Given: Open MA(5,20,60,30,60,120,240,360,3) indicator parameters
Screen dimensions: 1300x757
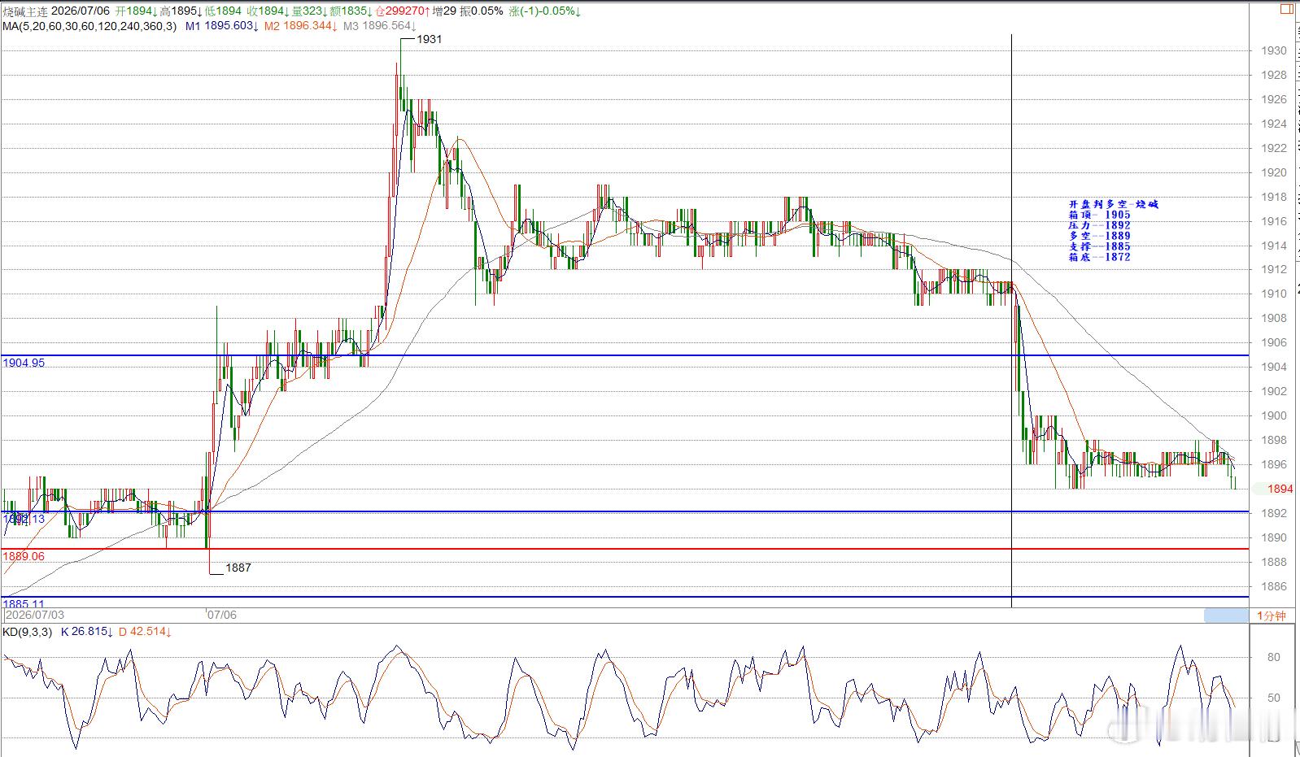Looking at the screenshot, I should 89,26.
